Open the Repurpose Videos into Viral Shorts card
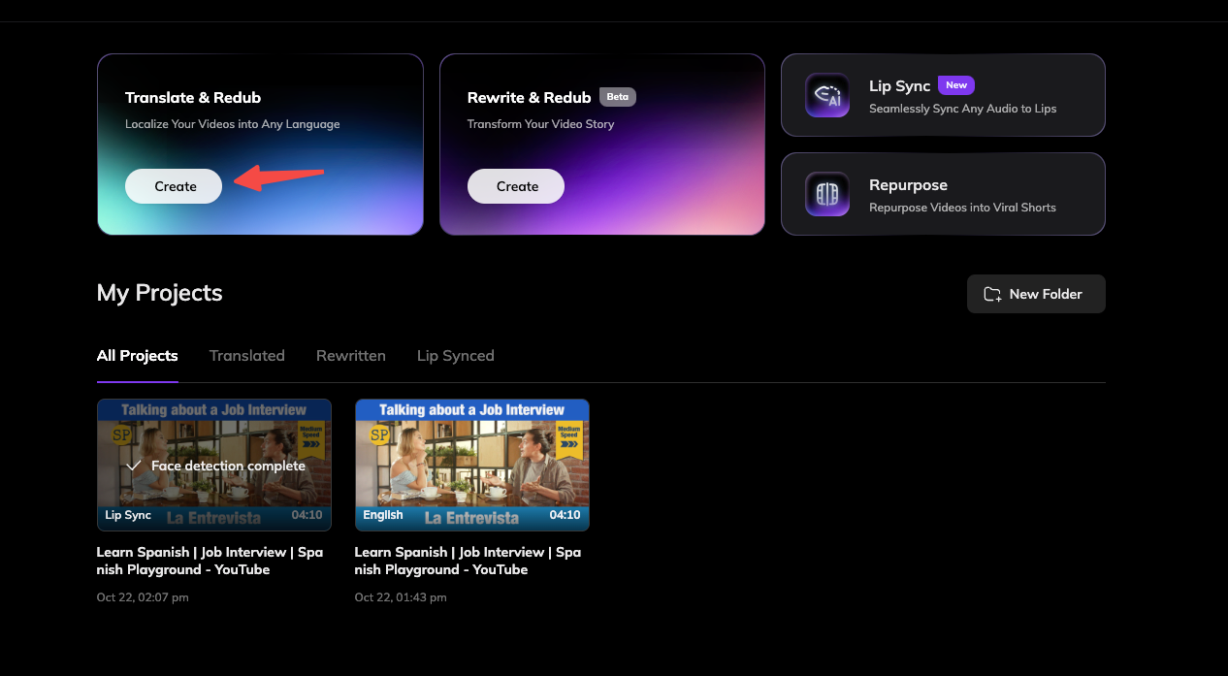Image resolution: width=1228 pixels, height=676 pixels. tap(942, 194)
